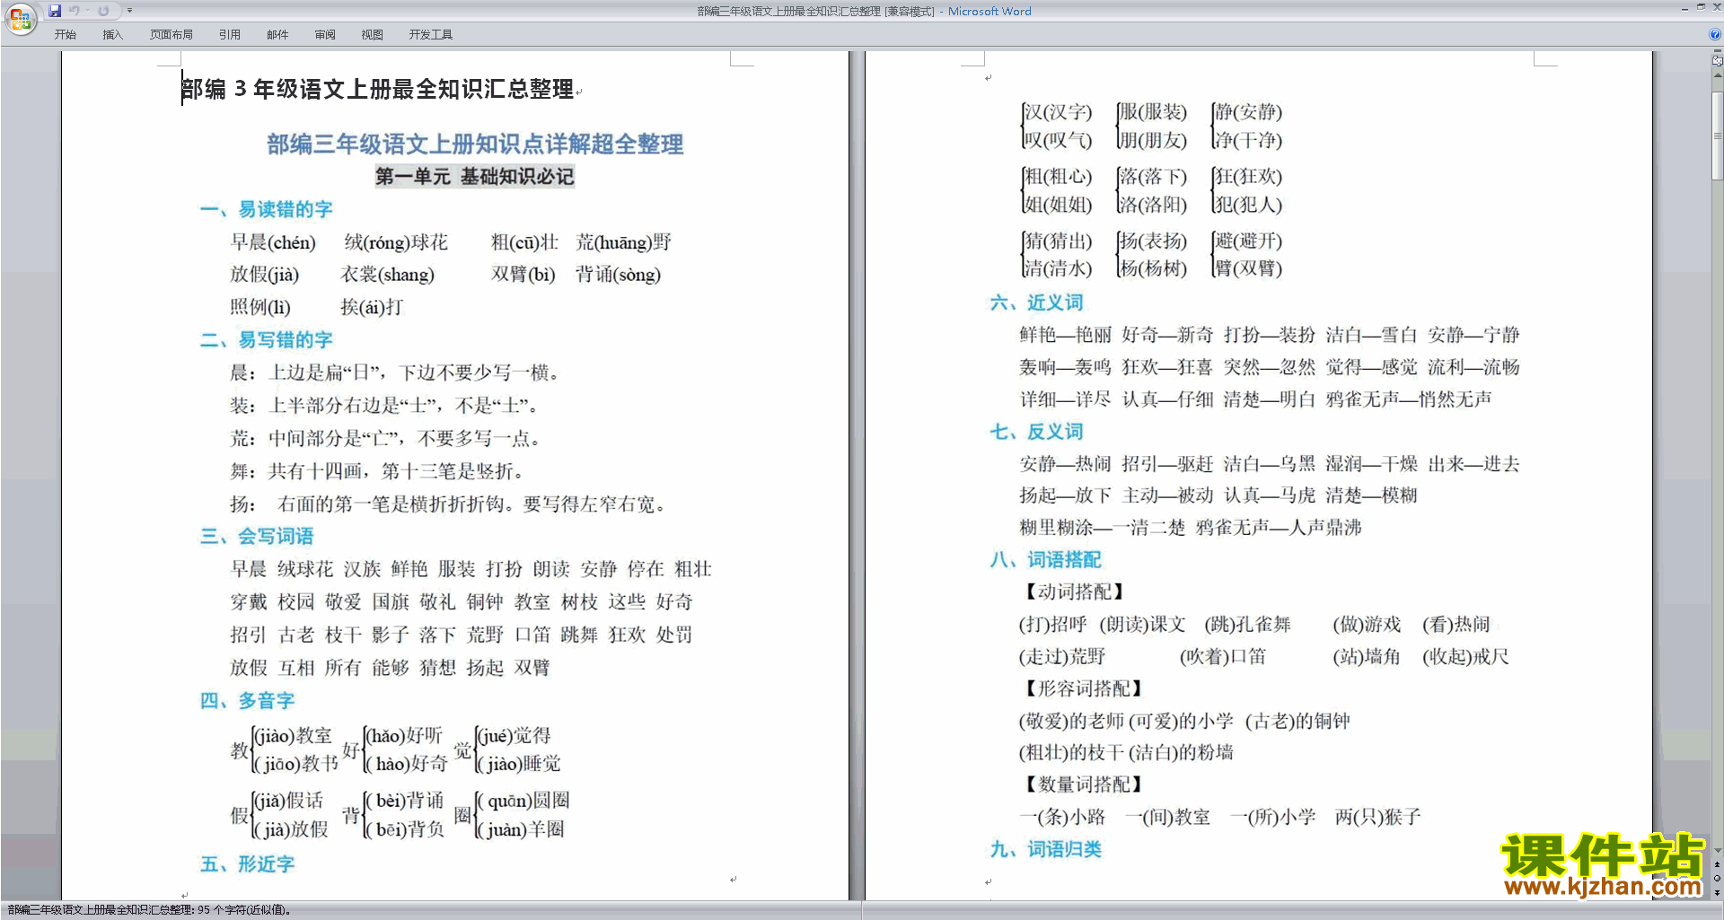Click the polyphone entry (quān)圆圈
Viewport: 1724px width, 920px height.
(524, 801)
